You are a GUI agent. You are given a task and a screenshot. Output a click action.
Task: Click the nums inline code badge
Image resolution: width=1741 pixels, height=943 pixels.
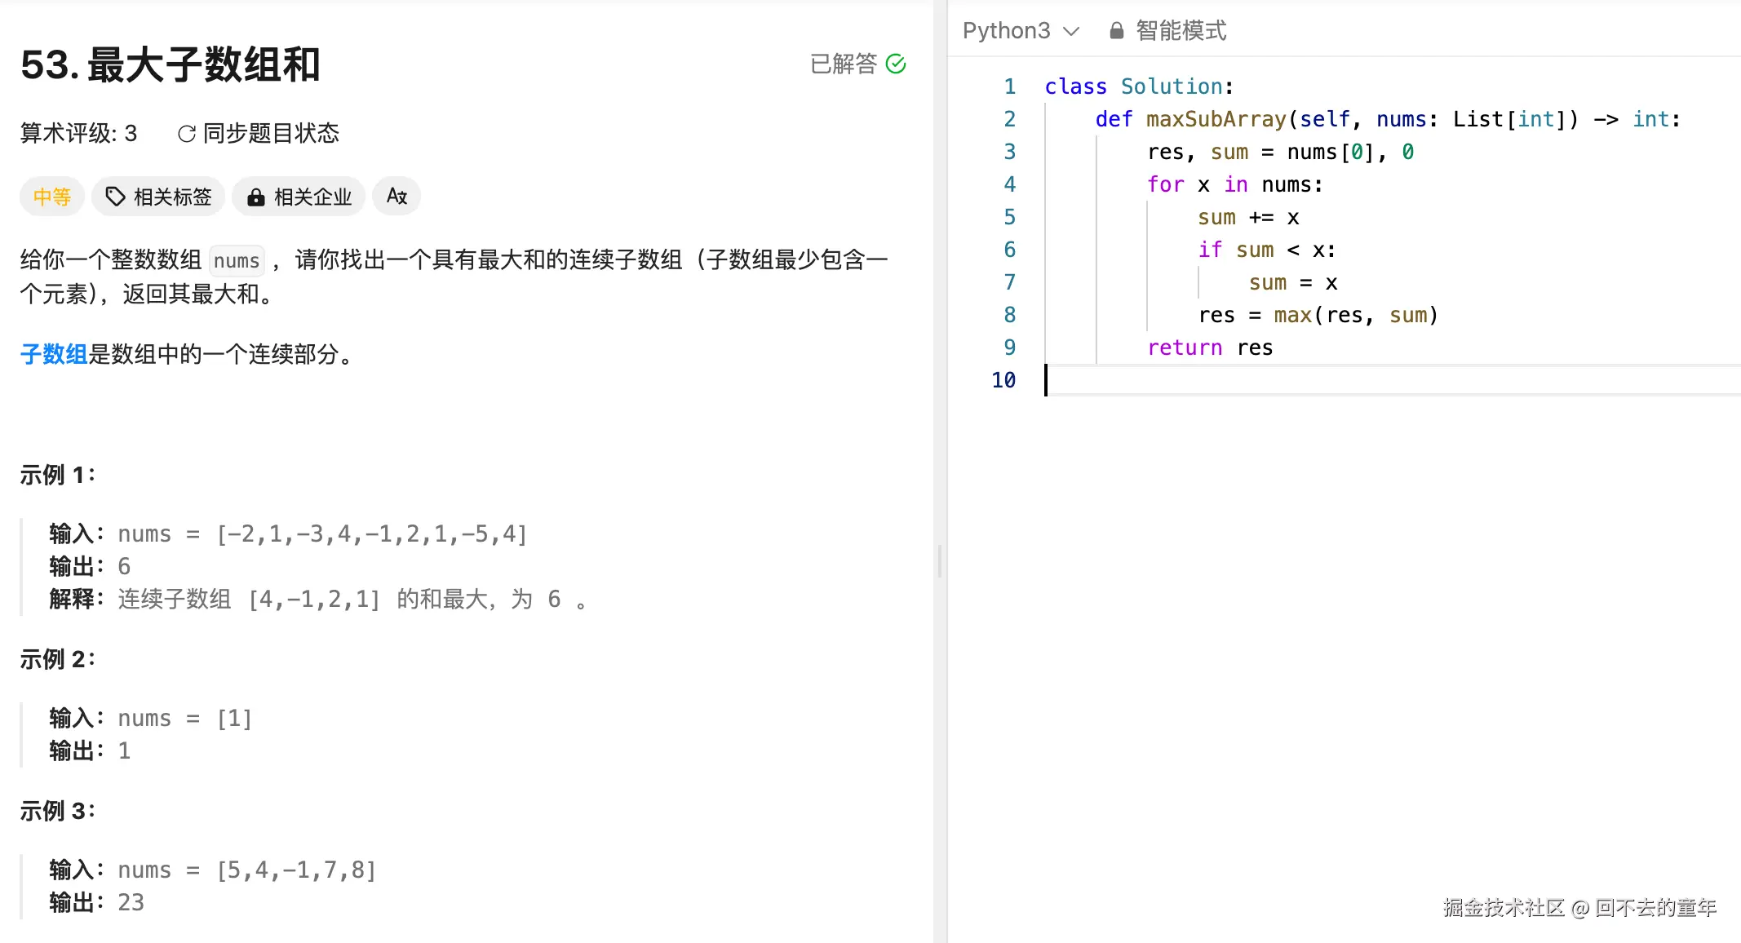[x=237, y=259]
